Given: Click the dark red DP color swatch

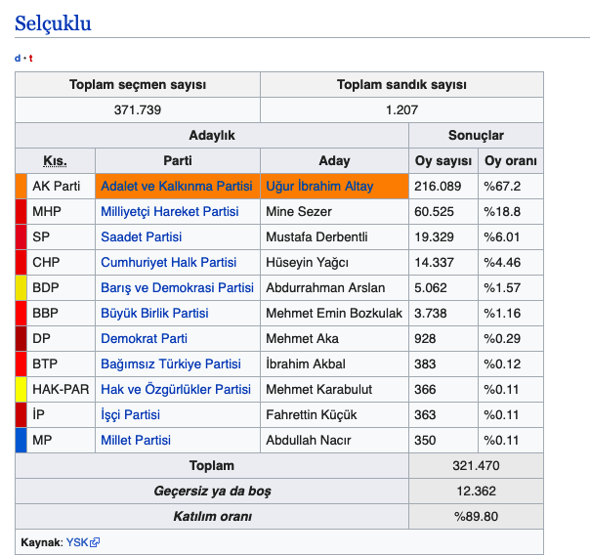Looking at the screenshot, I should click(21, 338).
